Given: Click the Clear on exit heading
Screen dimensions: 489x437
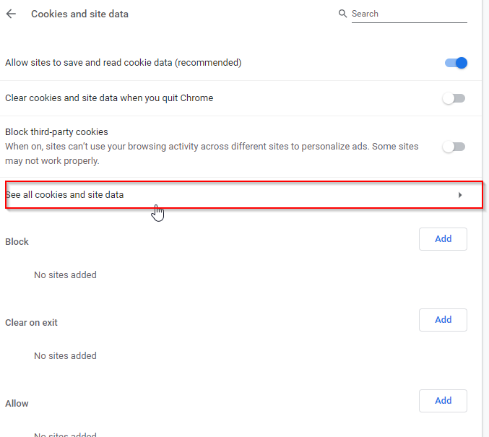Looking at the screenshot, I should (31, 323).
